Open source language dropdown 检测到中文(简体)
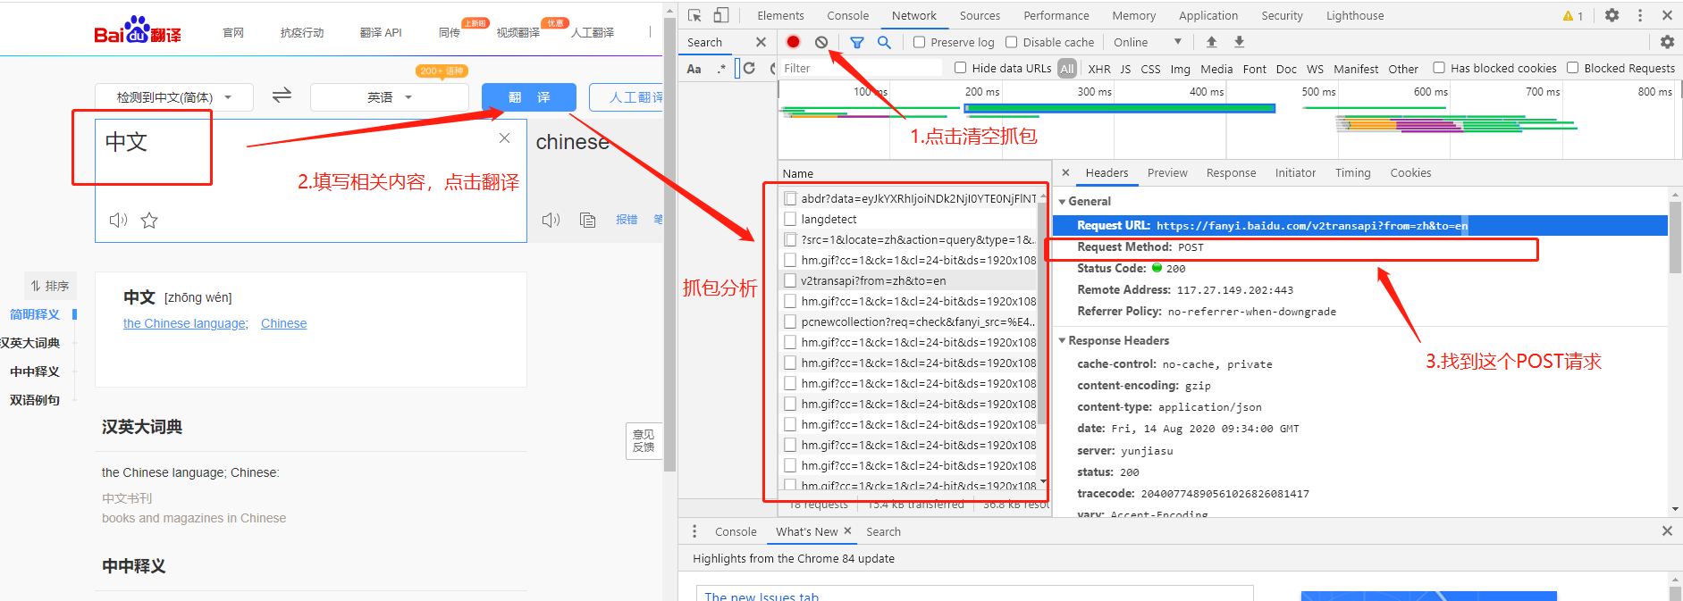Image resolution: width=1683 pixels, height=601 pixels. tap(174, 96)
